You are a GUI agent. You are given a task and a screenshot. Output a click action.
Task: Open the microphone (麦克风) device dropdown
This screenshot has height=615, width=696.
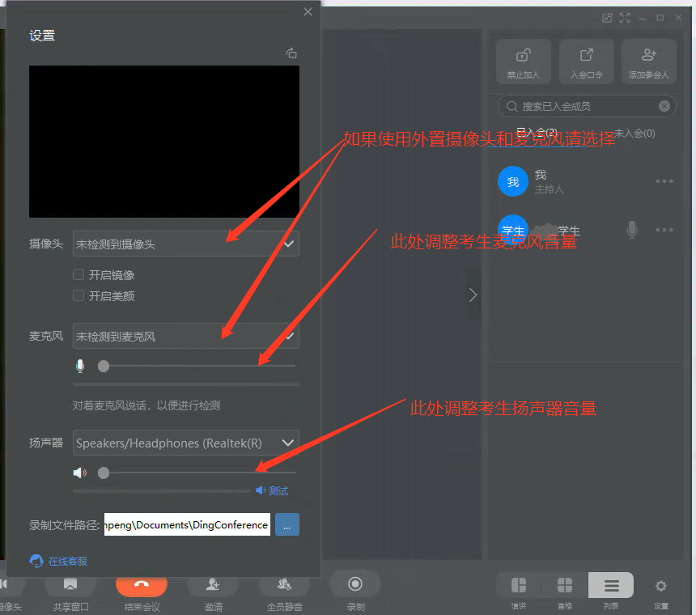click(185, 336)
